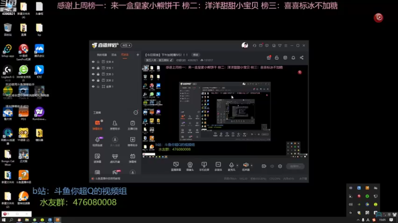Open the PK tool in toolbox
Viewport: 398px width, 223px height.
pyautogui.click(x=115, y=172)
